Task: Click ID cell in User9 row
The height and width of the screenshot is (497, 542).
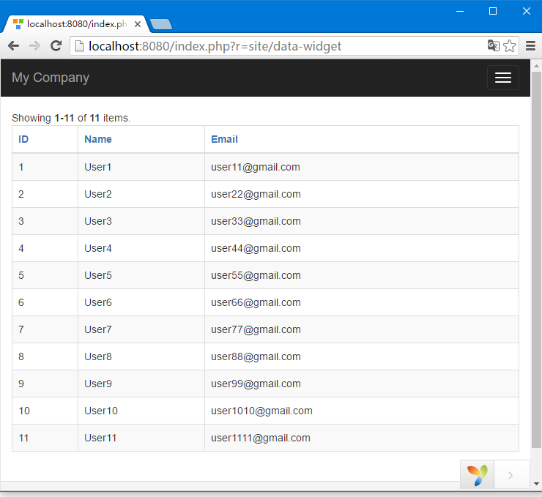Action: pyautogui.click(x=45, y=384)
